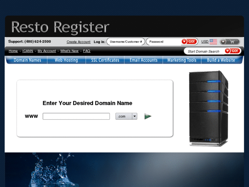Open the Marketing Tools tab
Viewport: 249px width, 187px height.
coord(182,60)
